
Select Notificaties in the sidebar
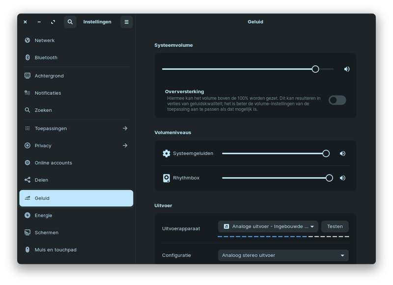(76, 93)
